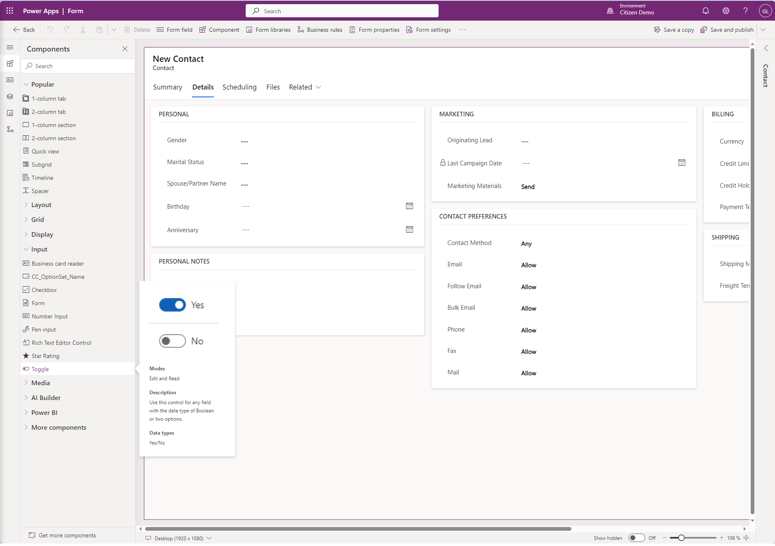Toggle Show hidden switch to On
775x546 pixels.
pyautogui.click(x=636, y=538)
